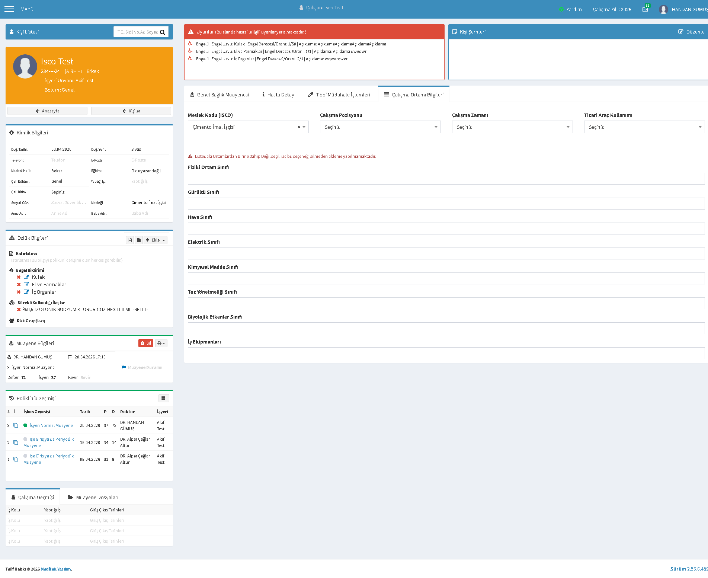
Task: Click the search magnifier in Kişi Listesi
Action: pyautogui.click(x=163, y=32)
